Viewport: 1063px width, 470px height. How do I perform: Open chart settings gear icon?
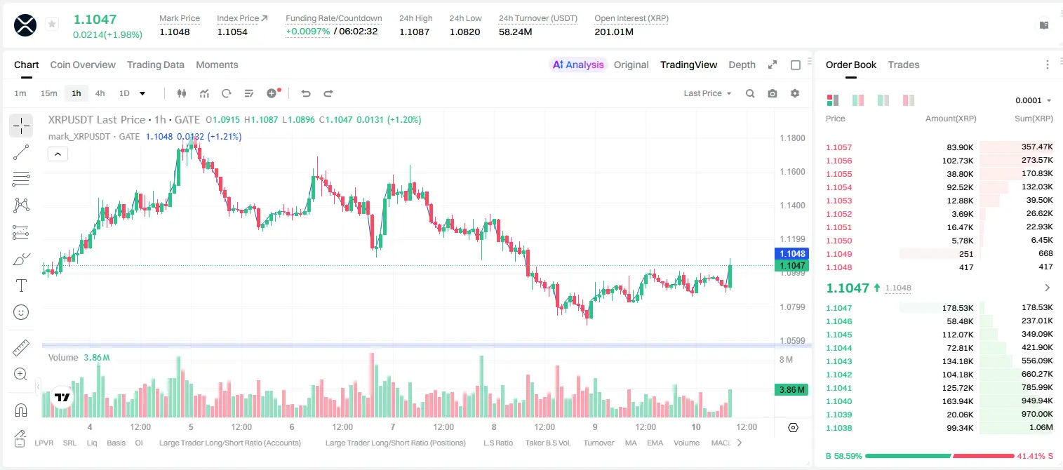point(795,93)
